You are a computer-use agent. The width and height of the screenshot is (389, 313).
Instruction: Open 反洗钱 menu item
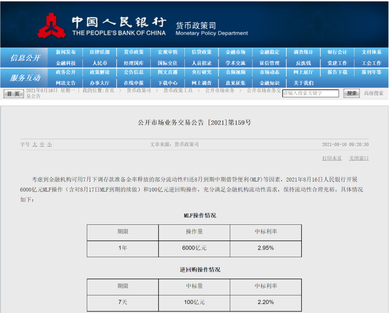[x=303, y=63]
